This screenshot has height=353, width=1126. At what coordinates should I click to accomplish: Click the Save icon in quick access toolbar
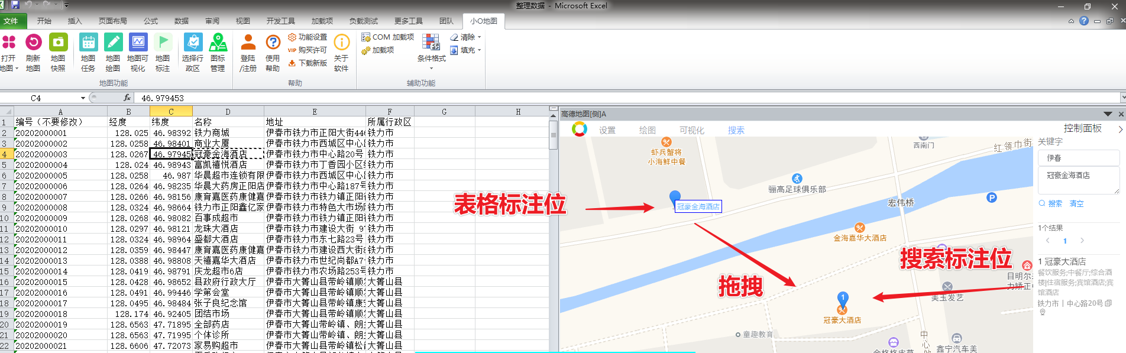tap(15, 5)
